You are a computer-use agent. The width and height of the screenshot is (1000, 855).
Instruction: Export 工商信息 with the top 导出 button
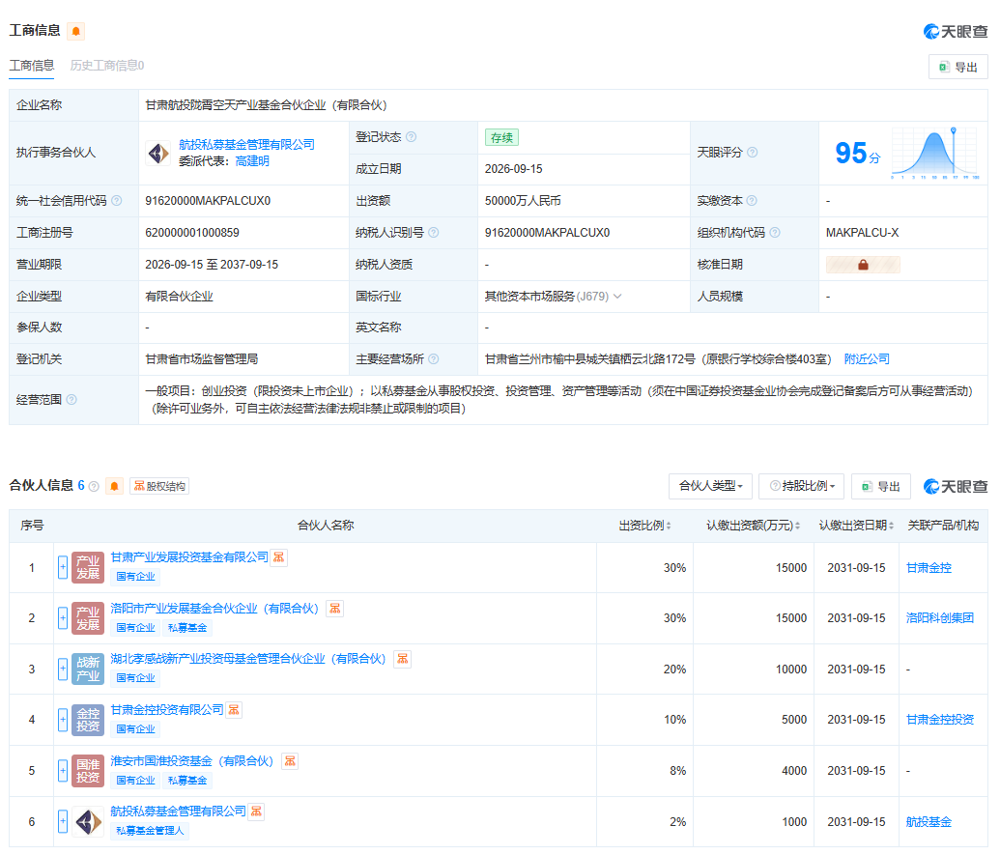(958, 67)
